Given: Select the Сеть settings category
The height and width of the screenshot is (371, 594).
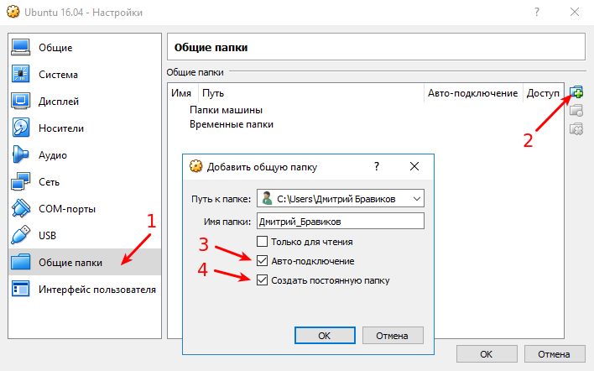Looking at the screenshot, I should pyautogui.click(x=85, y=182).
